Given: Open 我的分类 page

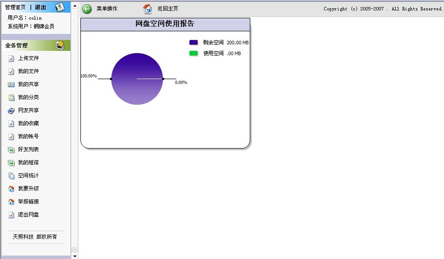Looking at the screenshot, I should coord(28,97).
